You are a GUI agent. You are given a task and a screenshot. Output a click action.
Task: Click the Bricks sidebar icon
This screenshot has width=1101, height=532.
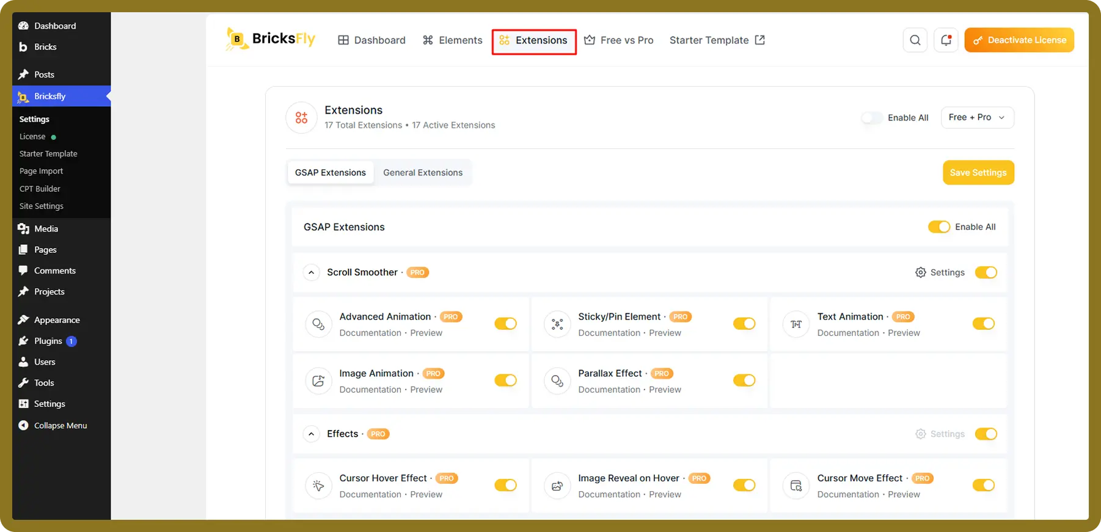(23, 46)
